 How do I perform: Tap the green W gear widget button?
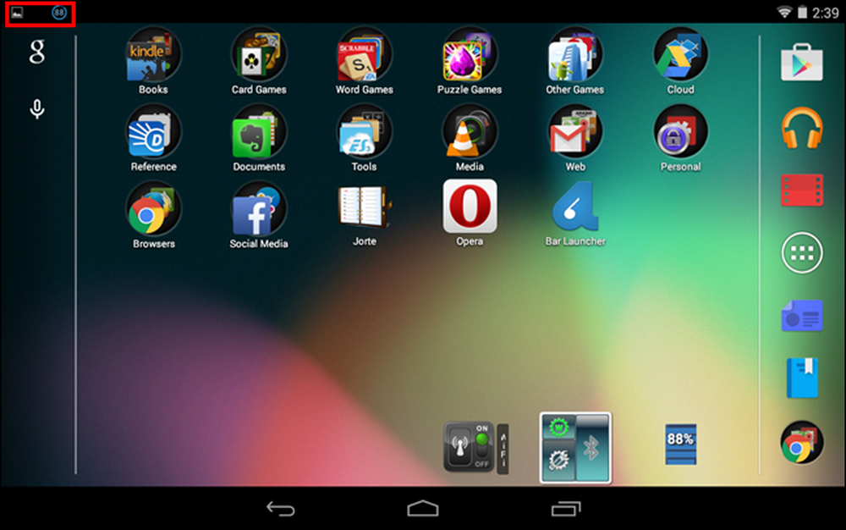pos(558,428)
